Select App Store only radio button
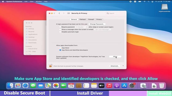 [60, 48]
